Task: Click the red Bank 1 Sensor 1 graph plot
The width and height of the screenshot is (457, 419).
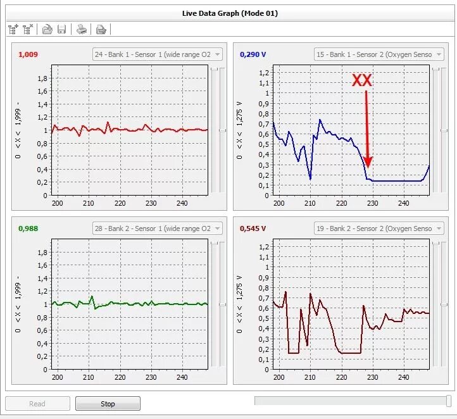Action: click(x=130, y=130)
